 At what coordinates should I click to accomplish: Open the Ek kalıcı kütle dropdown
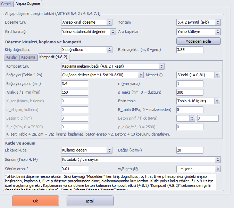point(86,150)
